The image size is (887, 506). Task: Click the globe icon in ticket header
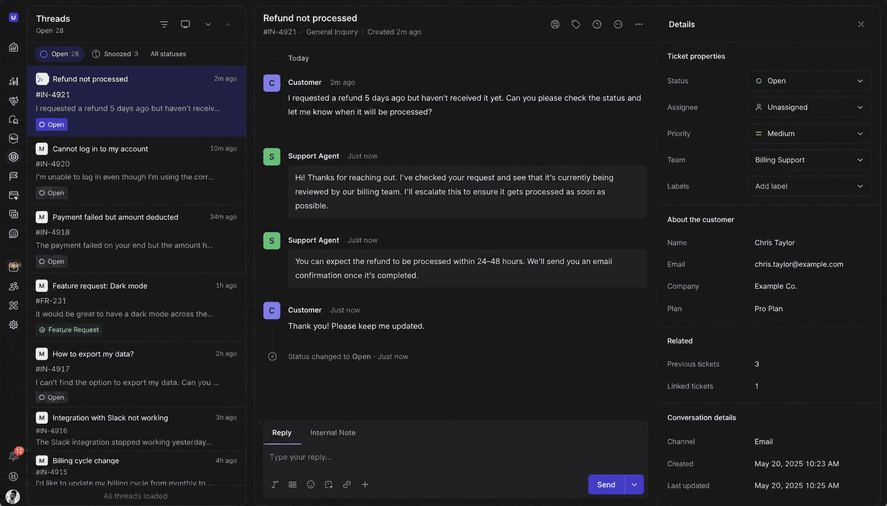(555, 25)
